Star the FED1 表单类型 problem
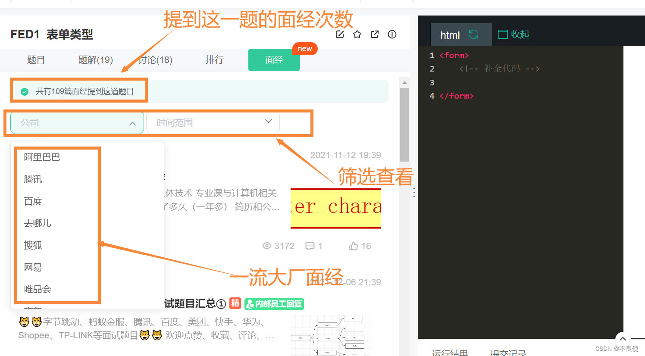 click(x=357, y=34)
